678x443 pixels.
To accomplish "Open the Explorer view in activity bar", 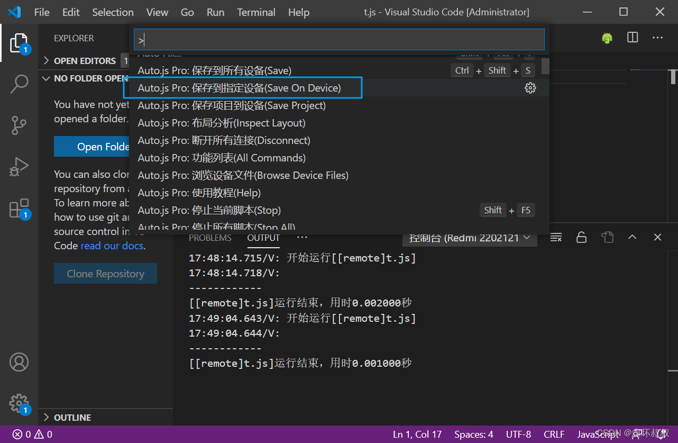I will [19, 43].
